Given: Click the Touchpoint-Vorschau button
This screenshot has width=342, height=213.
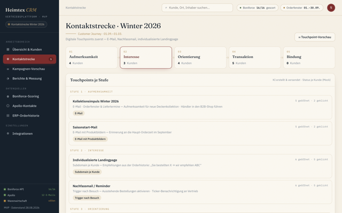Looking at the screenshot, I should tap(315, 37).
